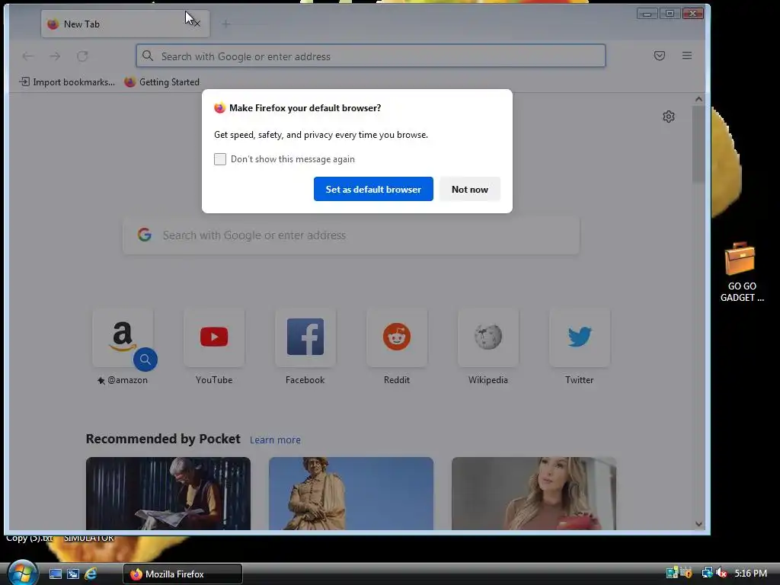Close the Firefox window with red X

click(x=692, y=14)
